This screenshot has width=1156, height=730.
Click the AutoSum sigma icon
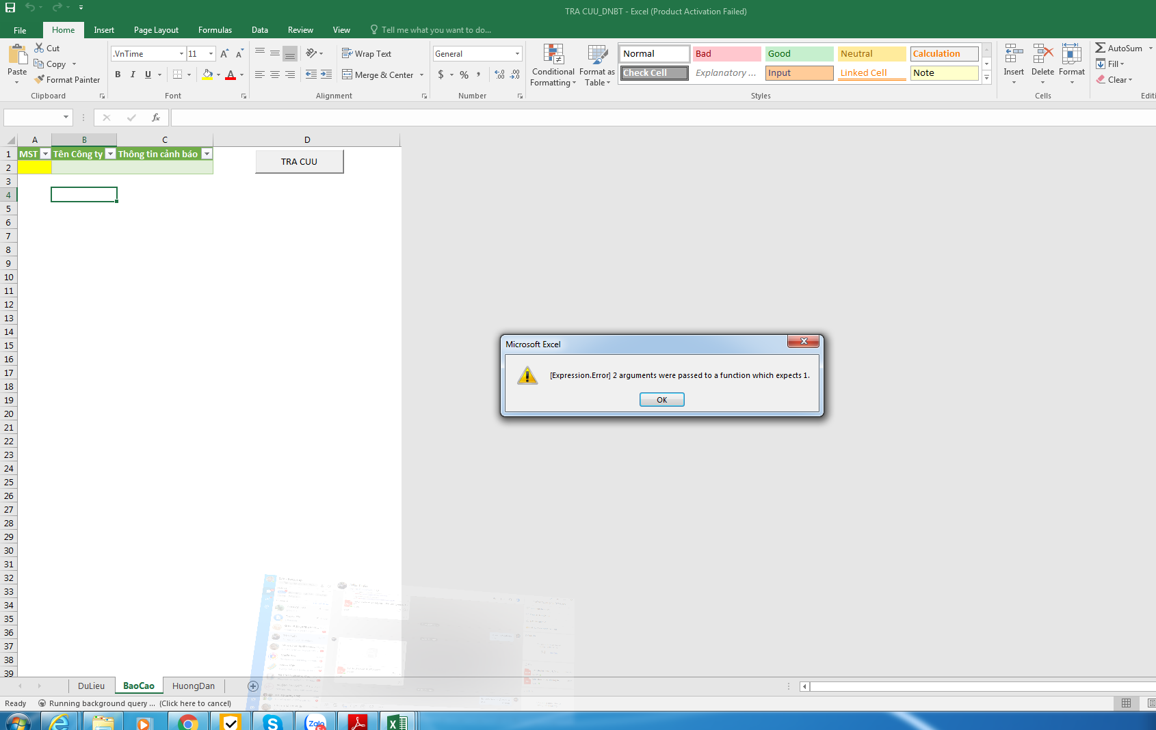[x=1100, y=48]
